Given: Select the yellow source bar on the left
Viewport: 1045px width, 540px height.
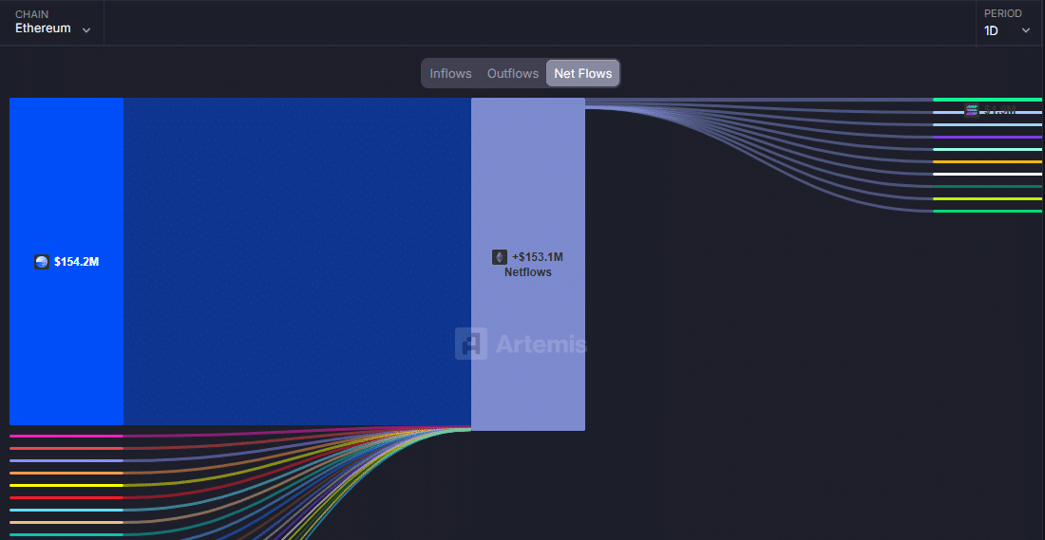Looking at the screenshot, I should [66, 485].
